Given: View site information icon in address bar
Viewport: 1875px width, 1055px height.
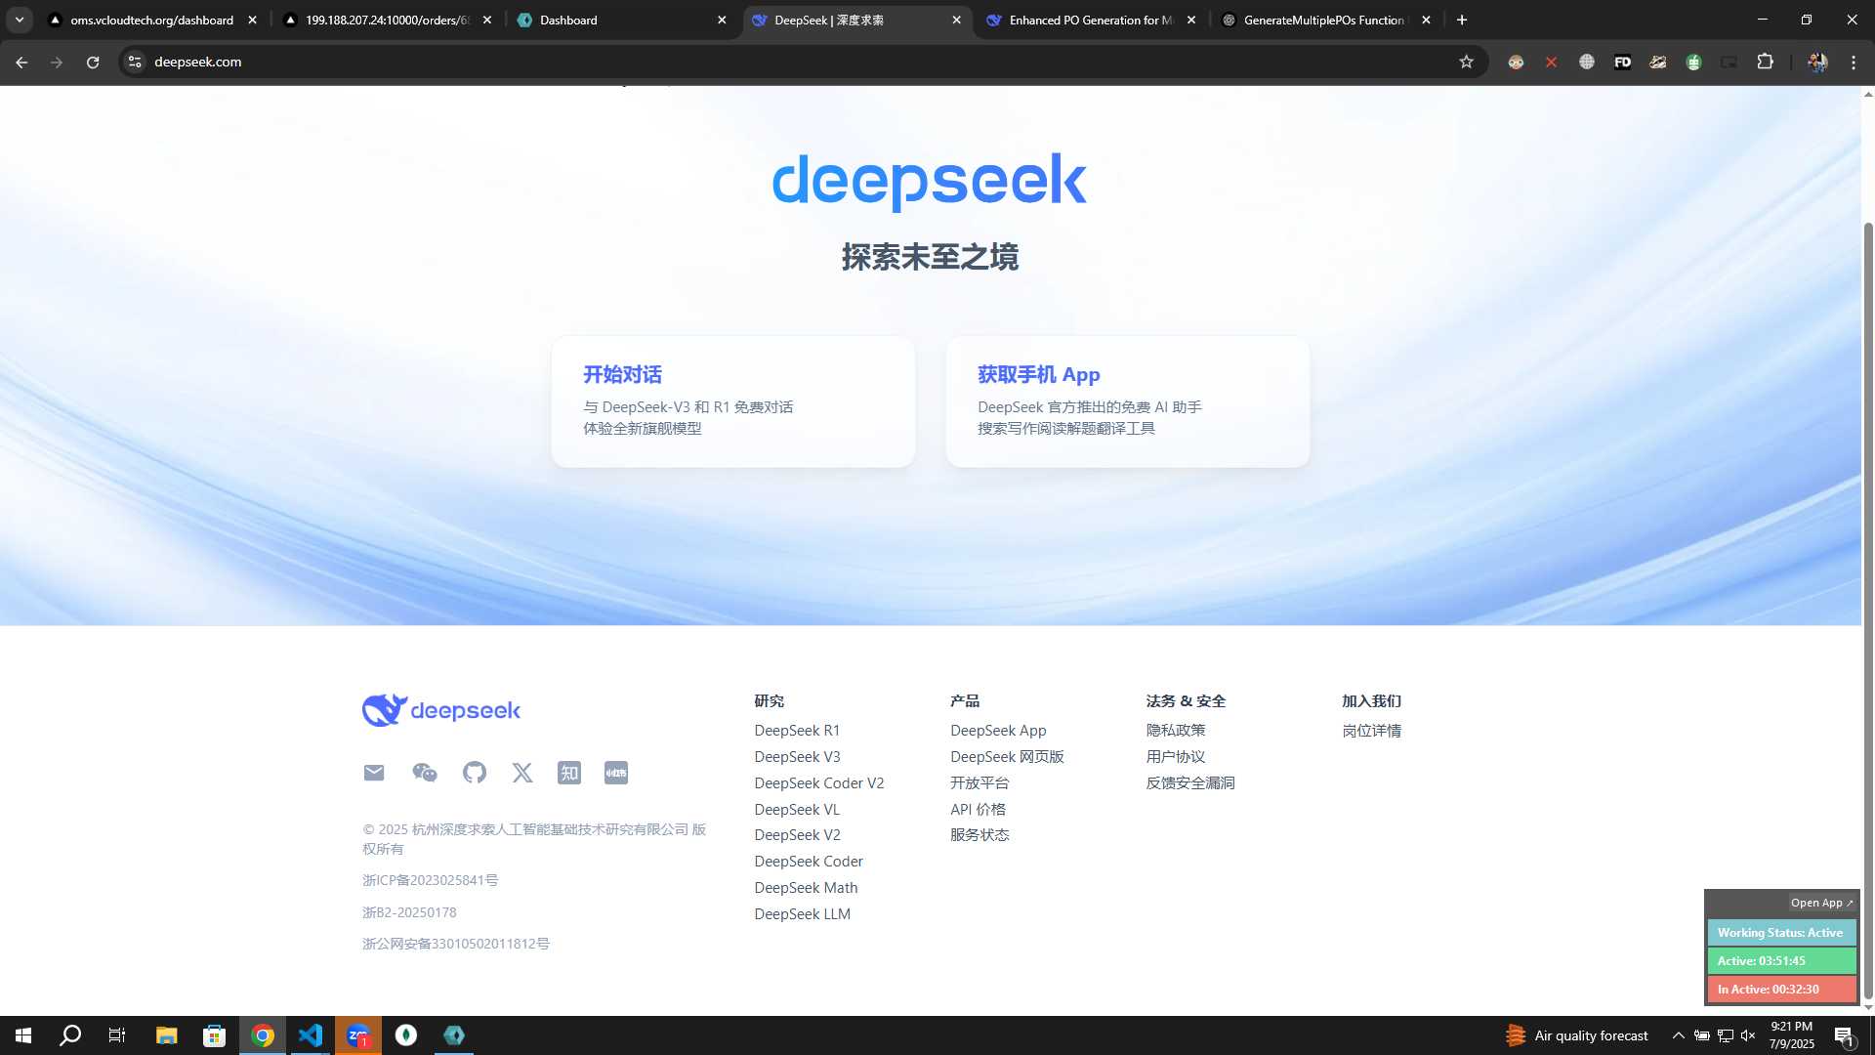Looking at the screenshot, I should coord(135,62).
